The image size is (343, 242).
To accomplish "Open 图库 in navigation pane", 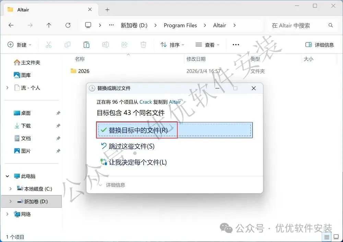I will [x=22, y=75].
